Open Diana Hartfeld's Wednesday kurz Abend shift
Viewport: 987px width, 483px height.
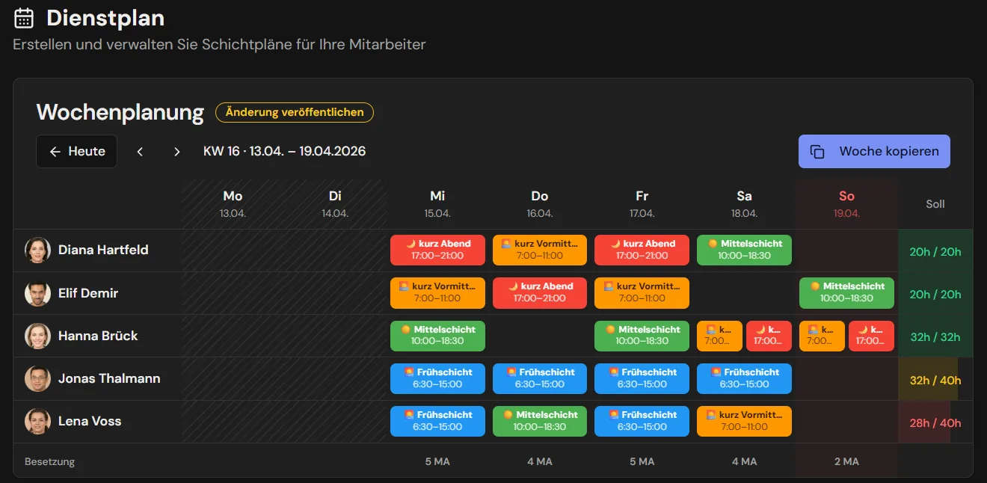437,250
